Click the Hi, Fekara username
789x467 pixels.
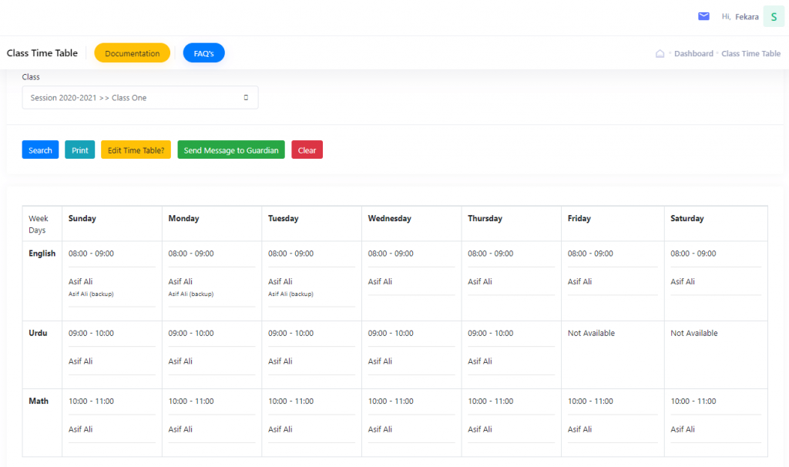coord(740,16)
